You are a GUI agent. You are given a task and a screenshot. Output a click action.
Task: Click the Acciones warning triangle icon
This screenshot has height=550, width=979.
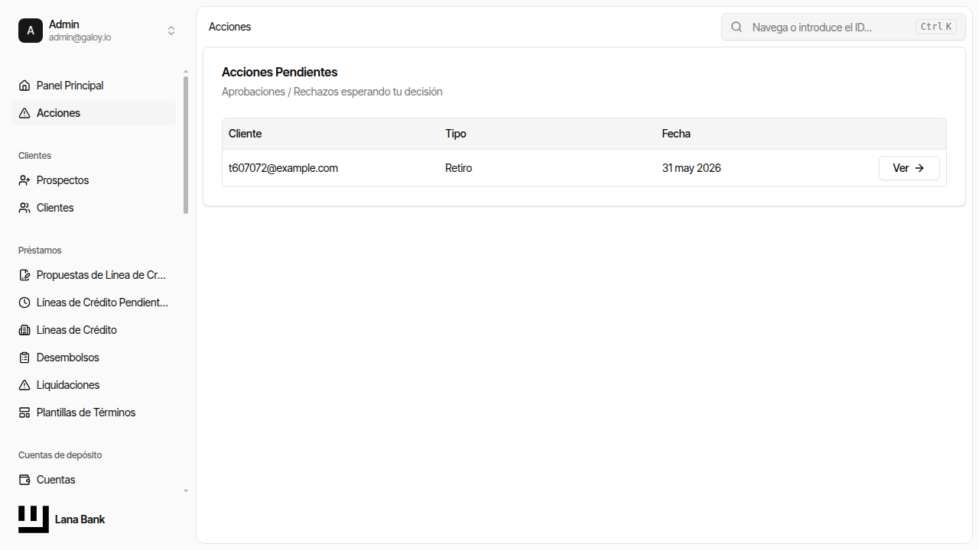click(x=24, y=113)
